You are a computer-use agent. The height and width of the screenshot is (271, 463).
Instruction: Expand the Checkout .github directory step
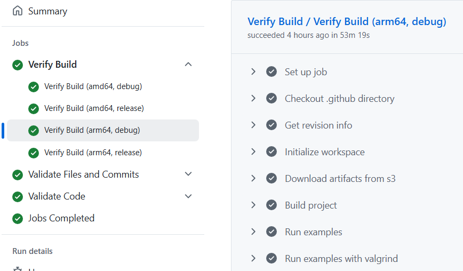pyautogui.click(x=253, y=99)
